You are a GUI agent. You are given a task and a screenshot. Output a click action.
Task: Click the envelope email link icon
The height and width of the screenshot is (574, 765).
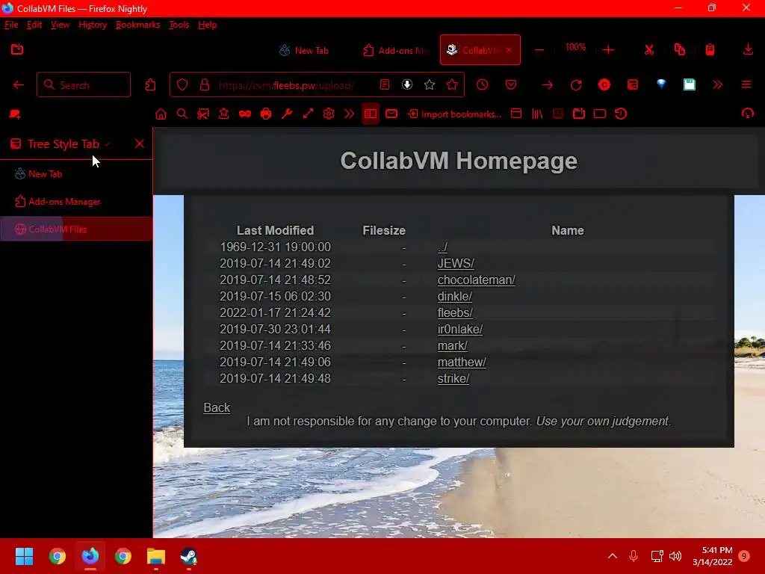391,114
